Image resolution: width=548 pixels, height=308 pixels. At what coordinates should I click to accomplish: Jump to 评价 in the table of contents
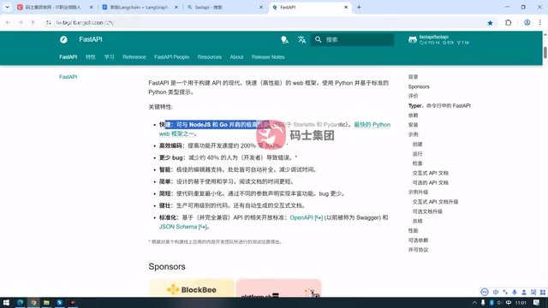pyautogui.click(x=413, y=96)
